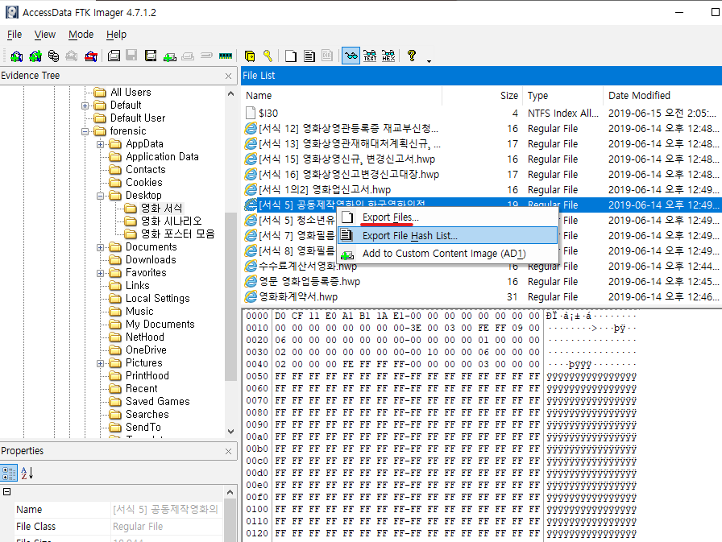The width and height of the screenshot is (722, 542).
Task: Click the Evidence Tree vertical scrollbar thumb
Action: tap(231, 296)
